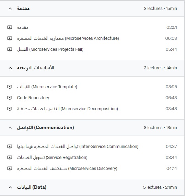
Task: Collapse the Communication section chevron
Action: pyautogui.click(x=10, y=128)
